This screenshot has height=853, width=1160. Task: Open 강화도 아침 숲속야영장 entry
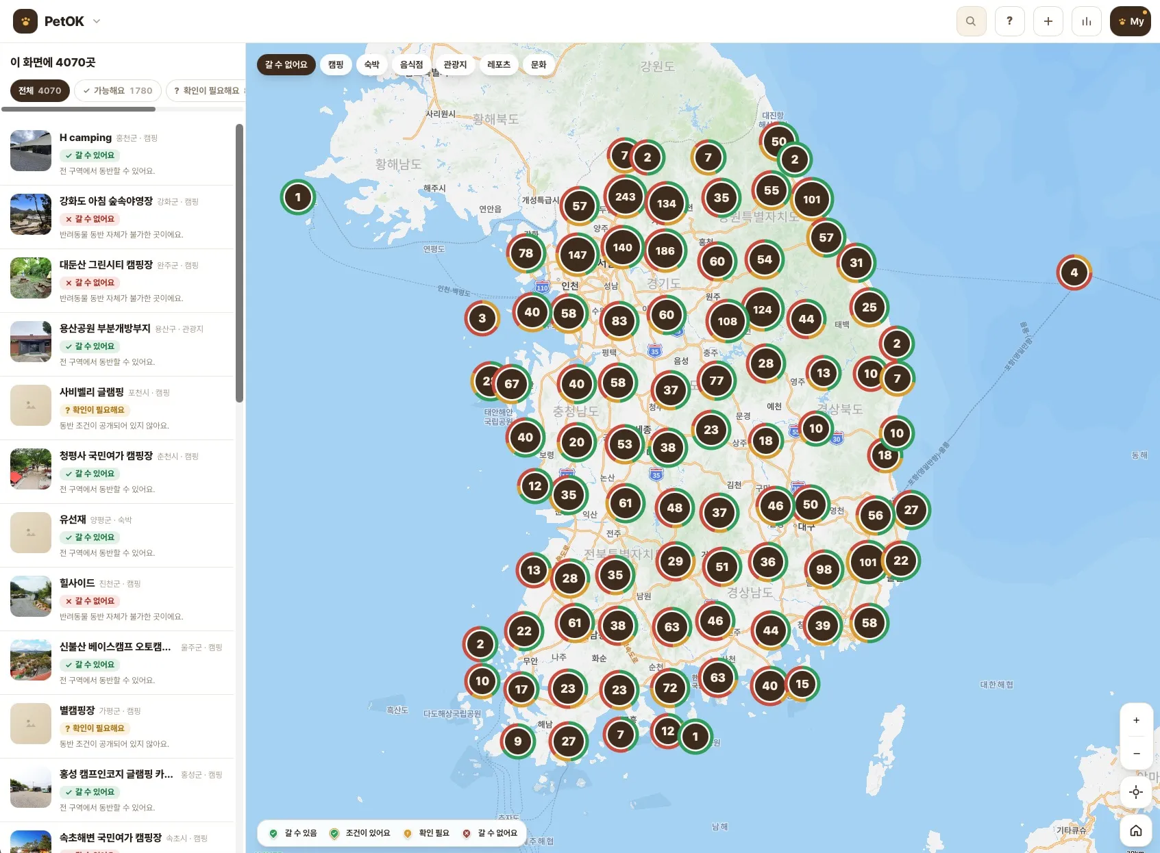click(117, 217)
